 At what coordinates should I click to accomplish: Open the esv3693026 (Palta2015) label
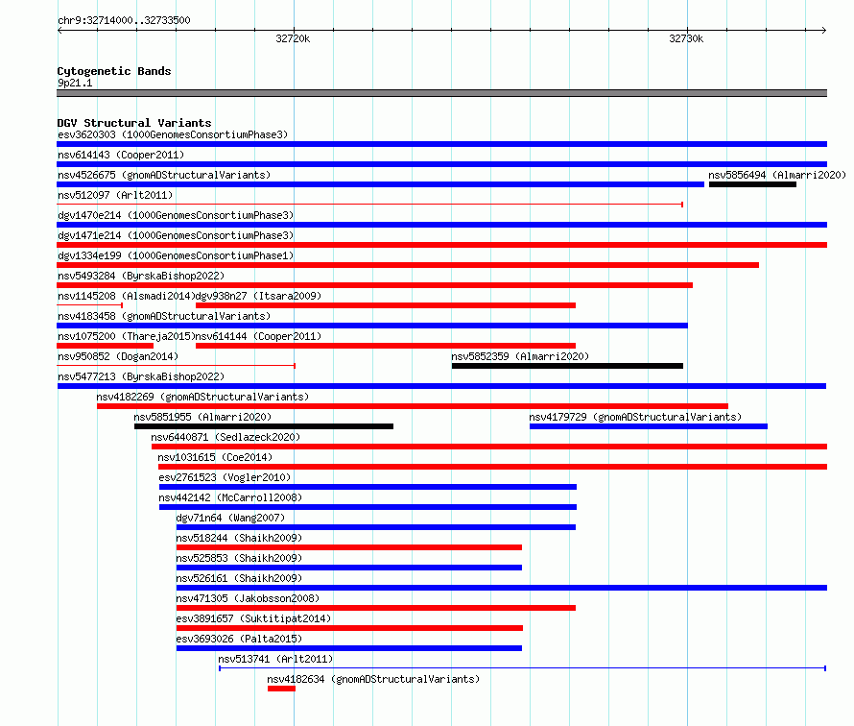[239, 639]
